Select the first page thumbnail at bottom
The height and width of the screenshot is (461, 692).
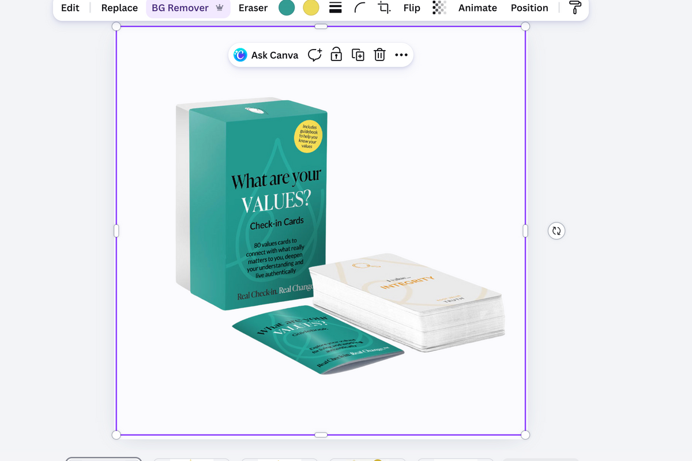pos(104,459)
